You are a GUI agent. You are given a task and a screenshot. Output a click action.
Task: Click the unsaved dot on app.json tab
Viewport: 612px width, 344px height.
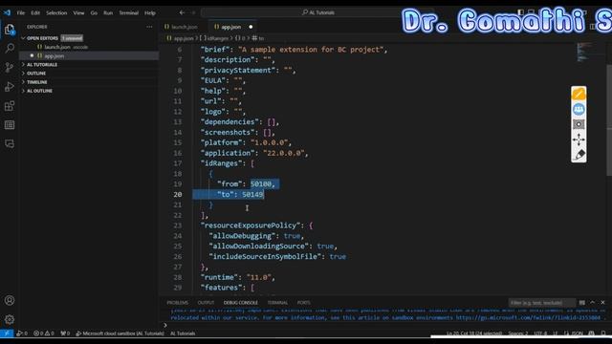click(251, 27)
